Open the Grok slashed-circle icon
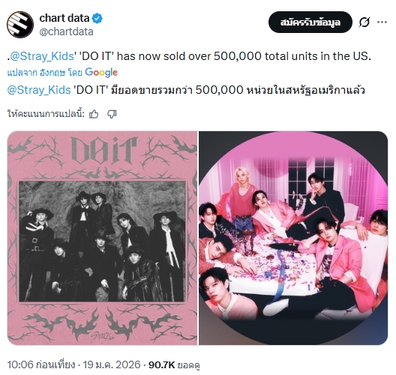This screenshot has height=375, width=396. click(x=364, y=22)
